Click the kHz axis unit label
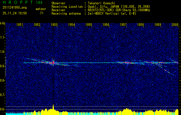 coord(3,23)
